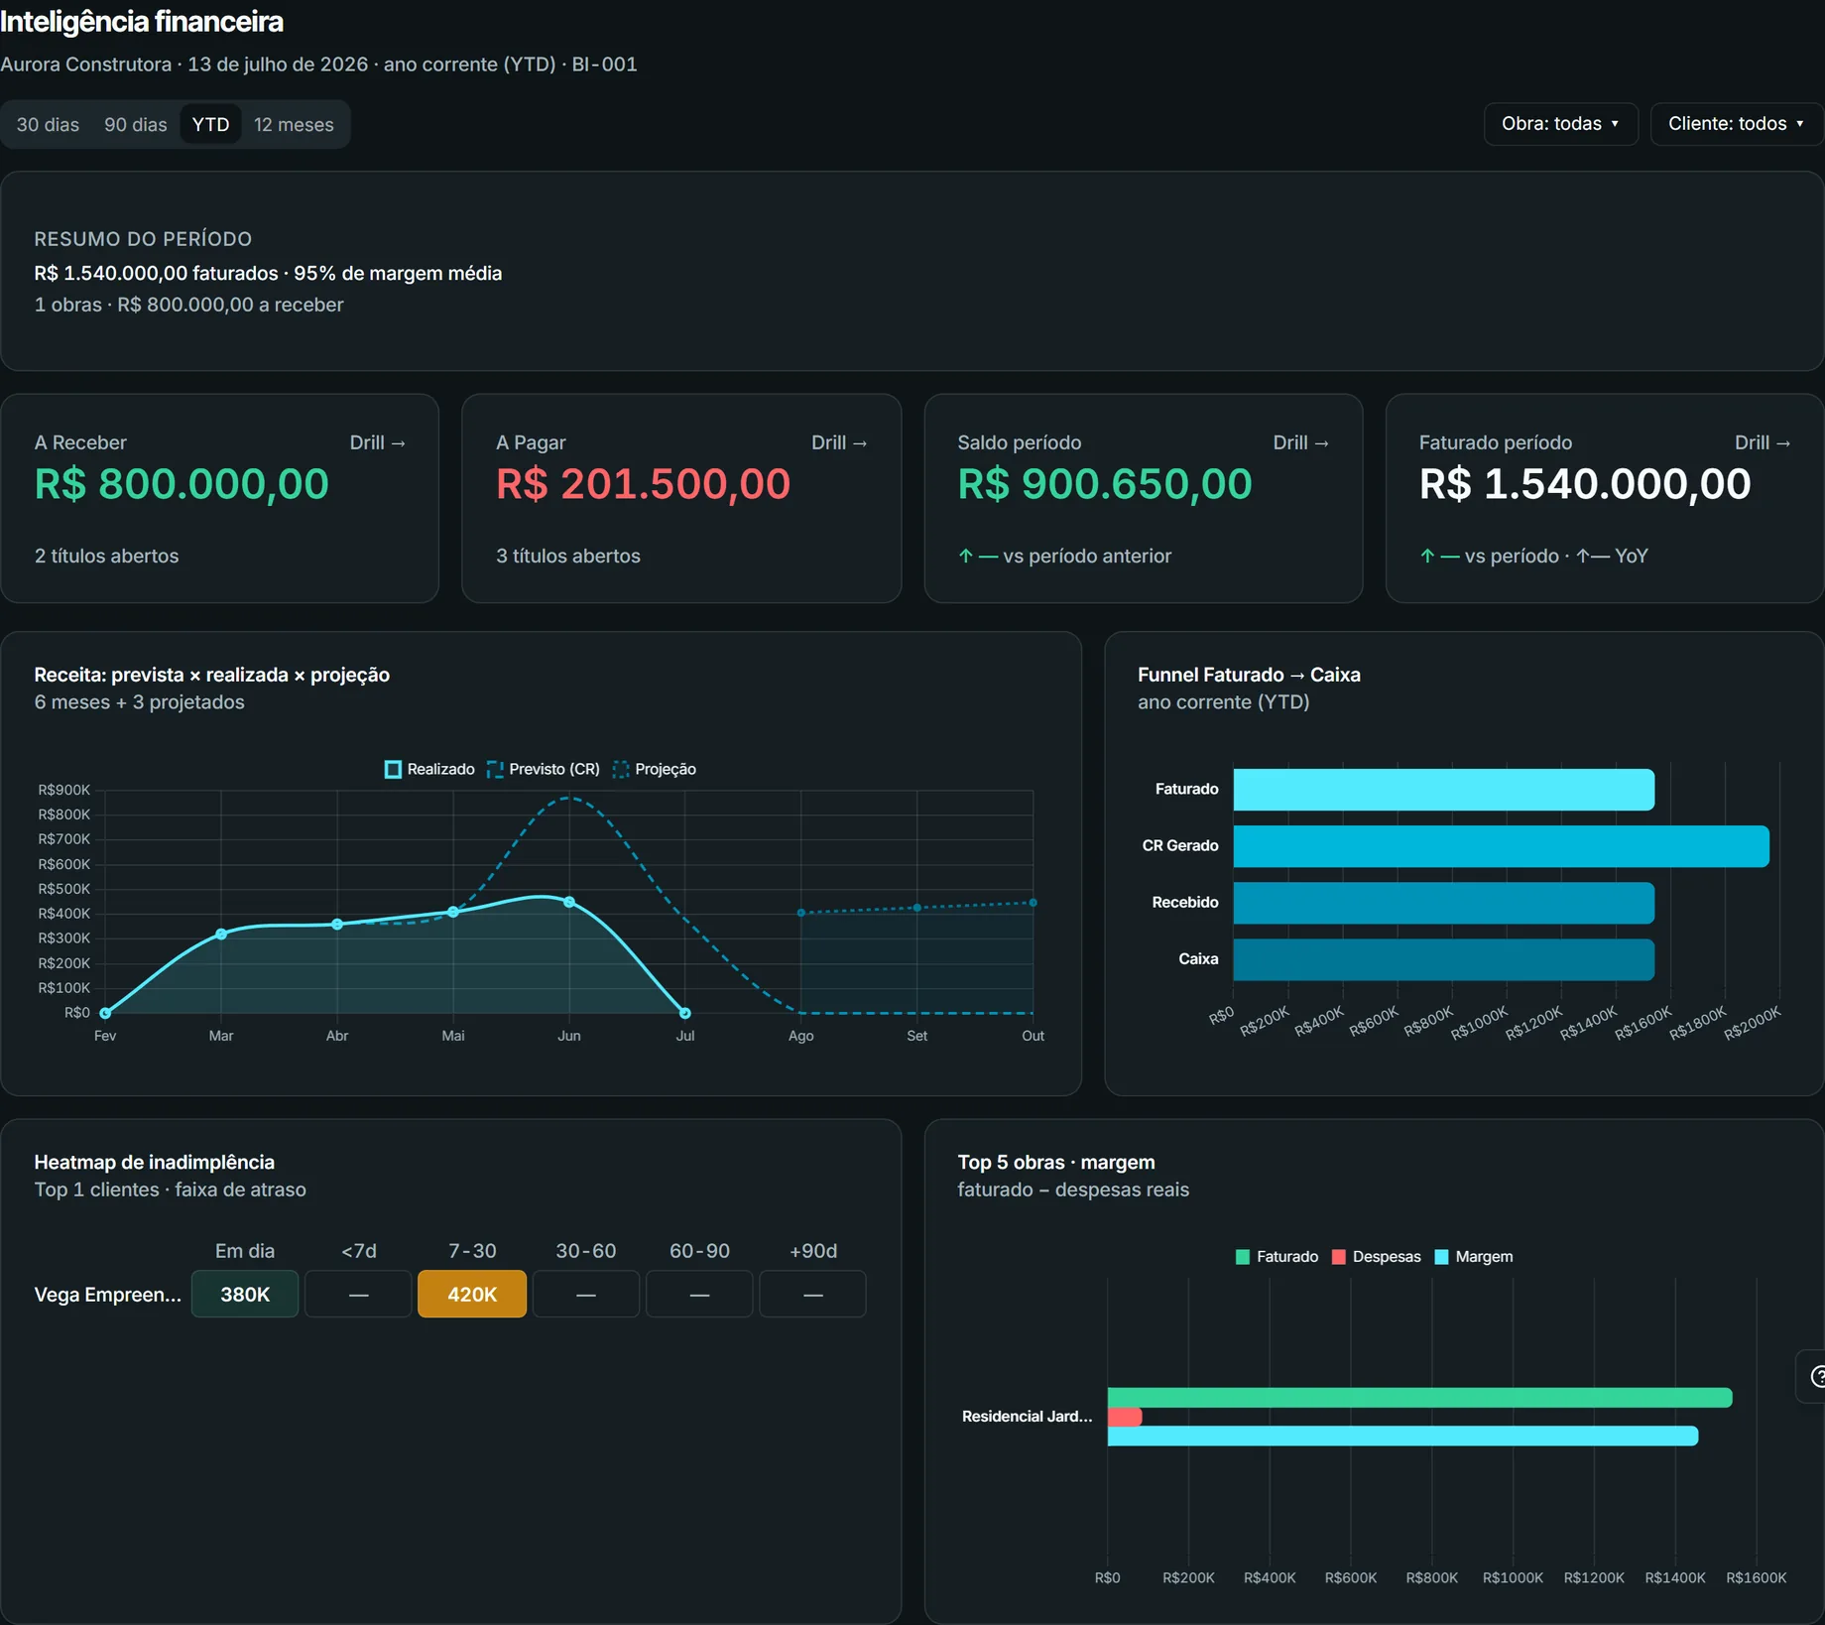
Task: Toggle Margem series in Top 5 obras legend
Action: [x=1474, y=1257]
